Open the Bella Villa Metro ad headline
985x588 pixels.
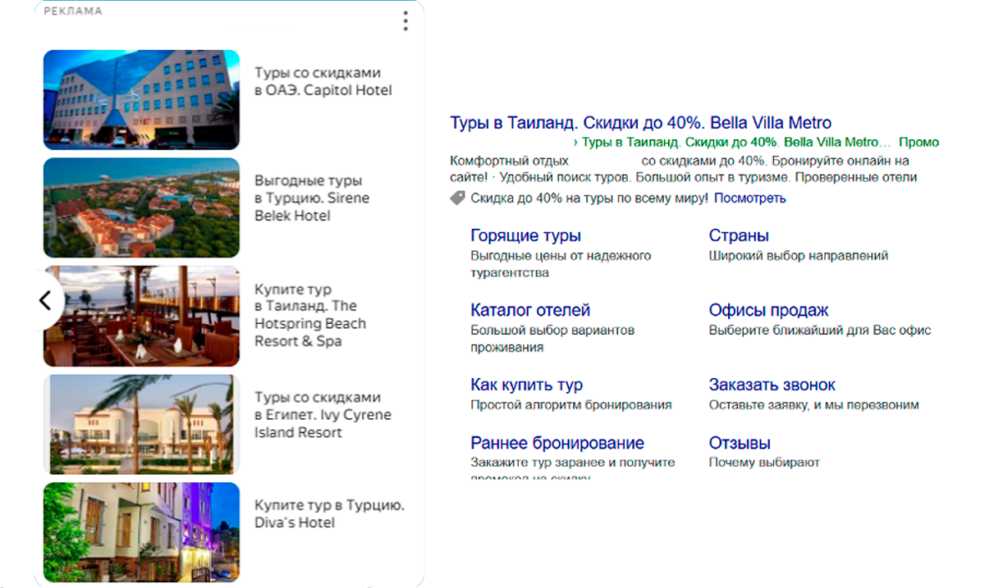click(x=639, y=121)
